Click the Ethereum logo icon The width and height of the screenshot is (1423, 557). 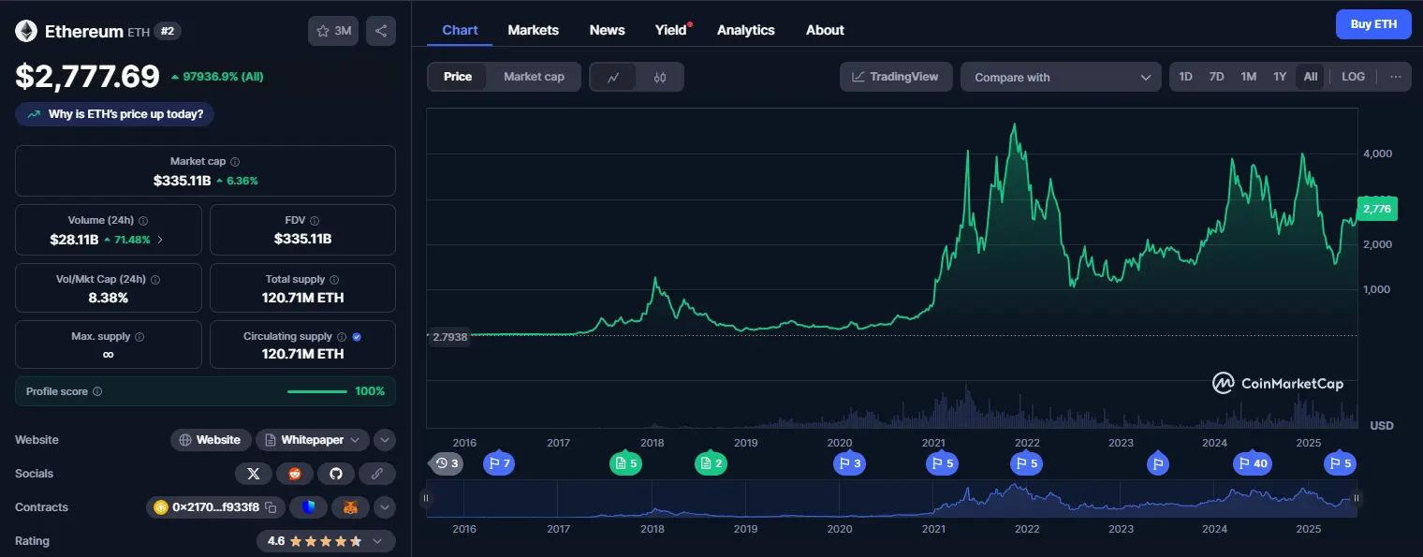pos(26,31)
